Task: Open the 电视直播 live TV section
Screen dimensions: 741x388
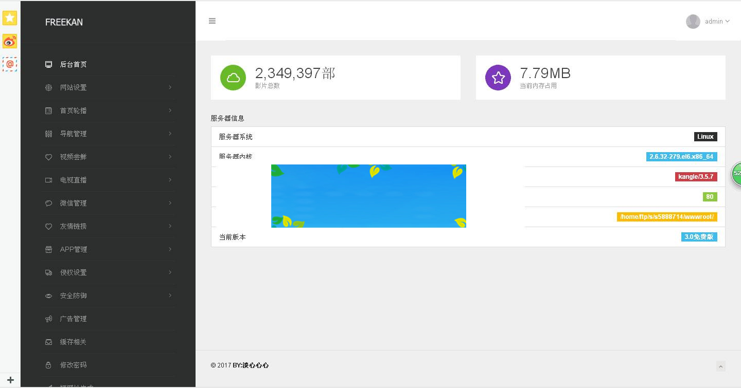Action: [x=73, y=180]
